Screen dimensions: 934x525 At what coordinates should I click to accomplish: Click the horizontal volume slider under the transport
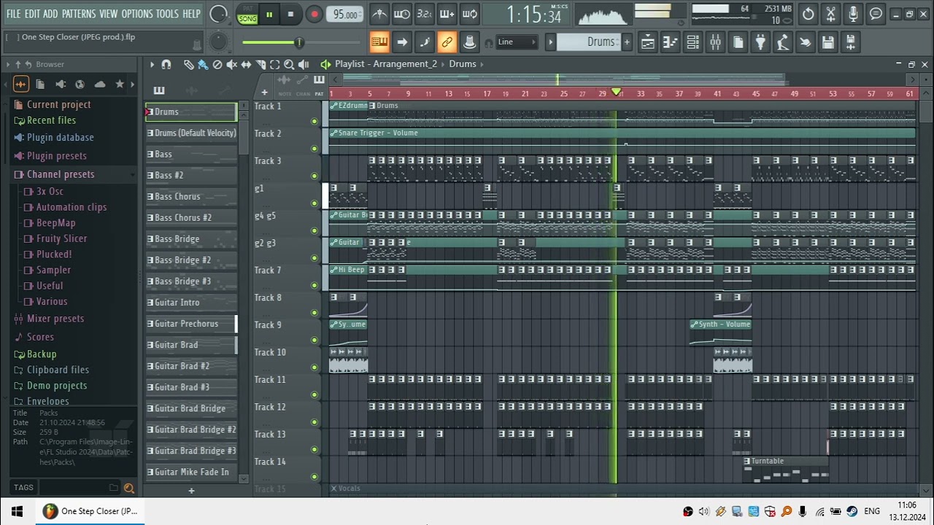coord(302,42)
